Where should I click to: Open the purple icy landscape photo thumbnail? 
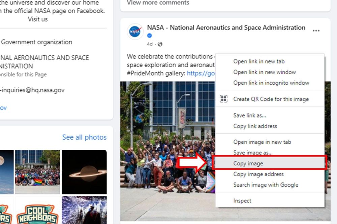pyautogui.click(x=84, y=210)
